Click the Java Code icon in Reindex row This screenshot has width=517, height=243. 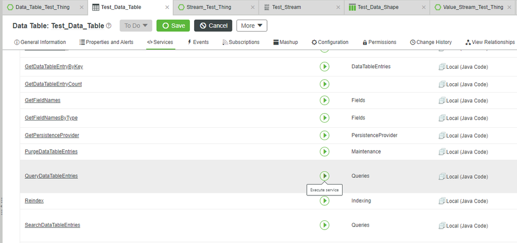pos(442,201)
